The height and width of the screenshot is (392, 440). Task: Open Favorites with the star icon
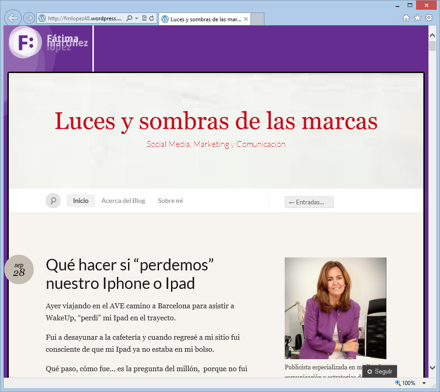pyautogui.click(x=417, y=18)
